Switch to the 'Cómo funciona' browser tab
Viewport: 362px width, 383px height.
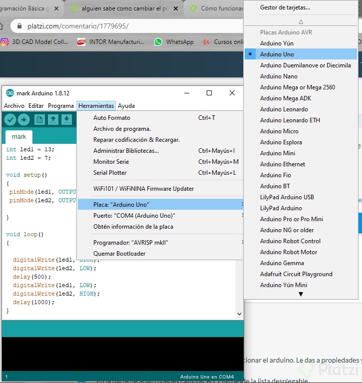tap(216, 8)
